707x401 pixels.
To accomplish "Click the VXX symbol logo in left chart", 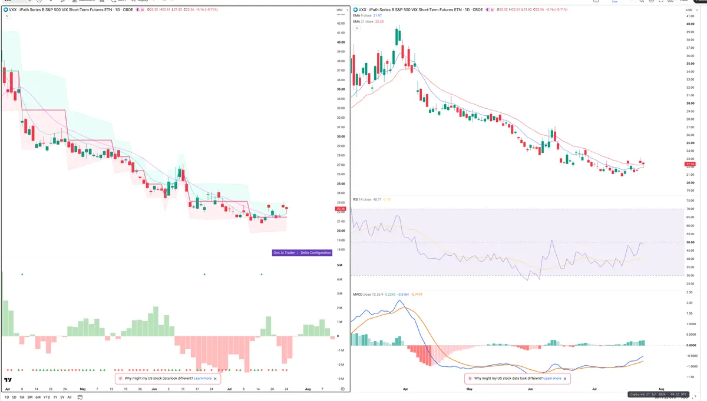I will click(5, 10).
